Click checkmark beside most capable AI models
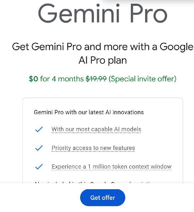This screenshot has width=194, height=212. [39, 129]
